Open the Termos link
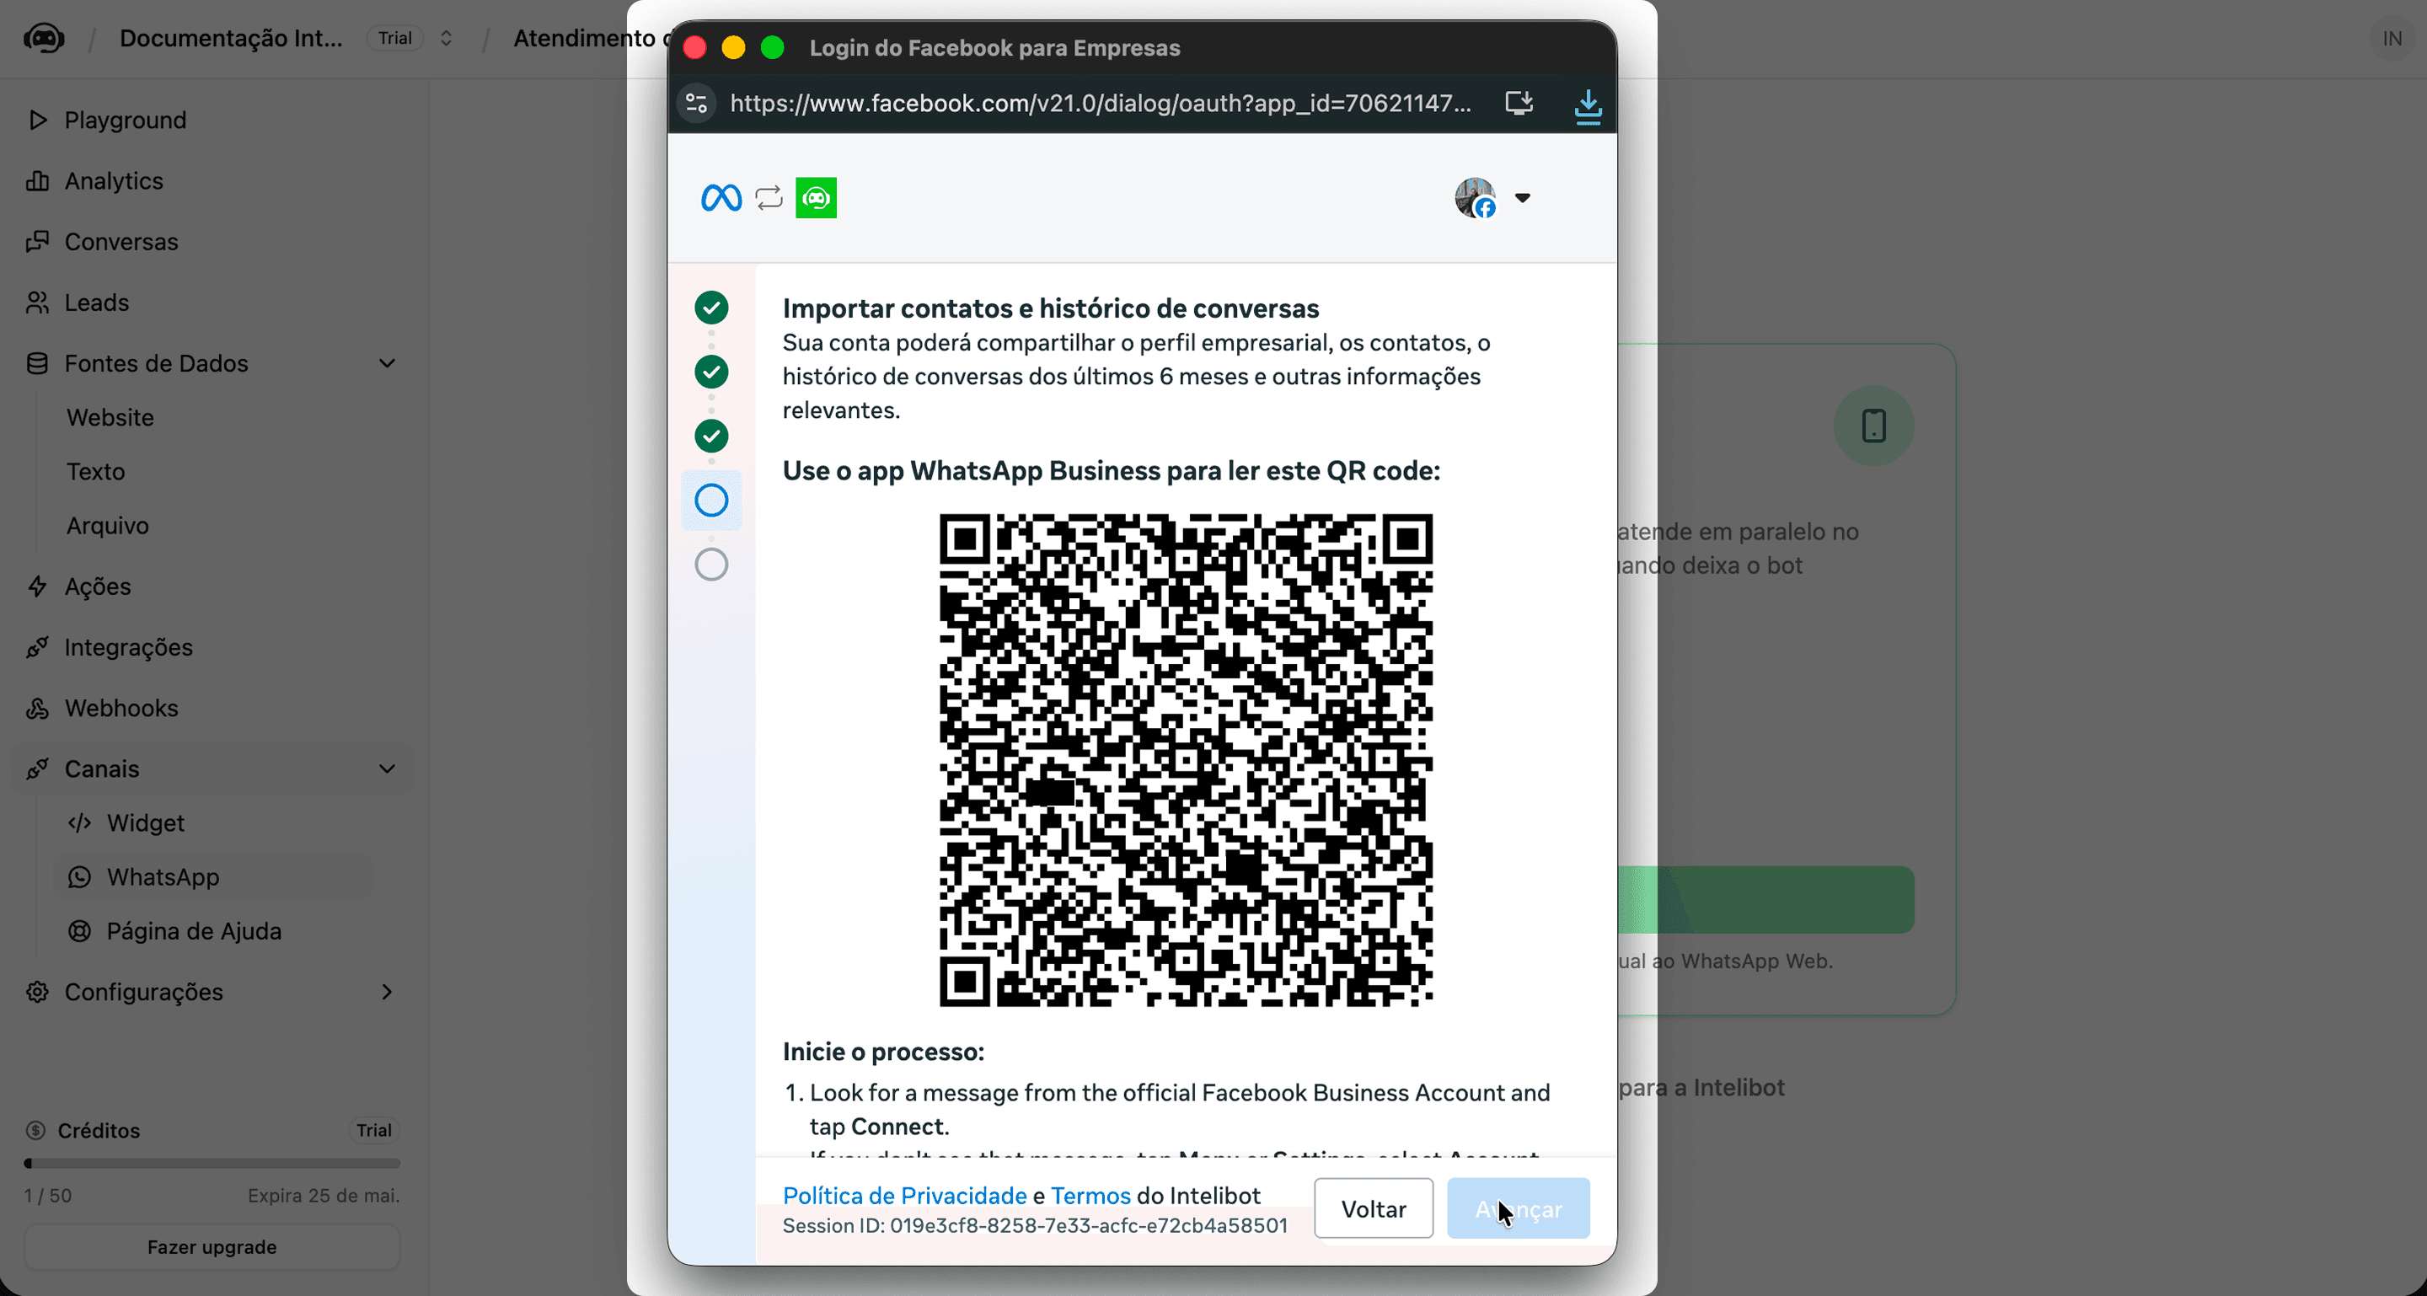The width and height of the screenshot is (2427, 1296). 1090,1195
